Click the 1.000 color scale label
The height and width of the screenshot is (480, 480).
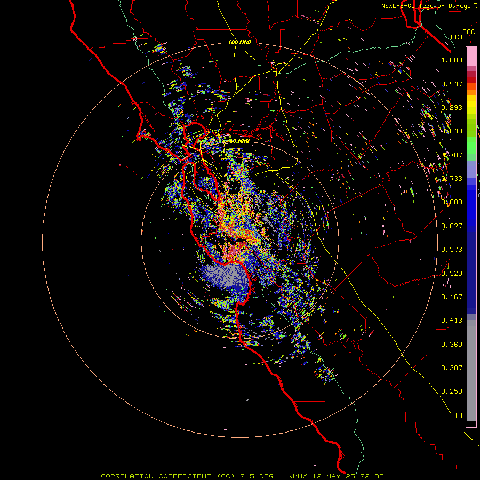[452, 60]
